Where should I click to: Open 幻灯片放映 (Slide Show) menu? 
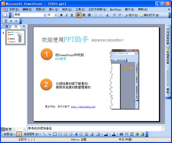pyautogui.click(x=97, y=9)
